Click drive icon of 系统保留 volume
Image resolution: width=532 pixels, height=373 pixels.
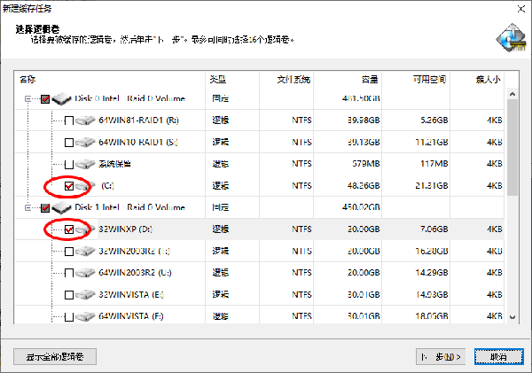click(85, 164)
